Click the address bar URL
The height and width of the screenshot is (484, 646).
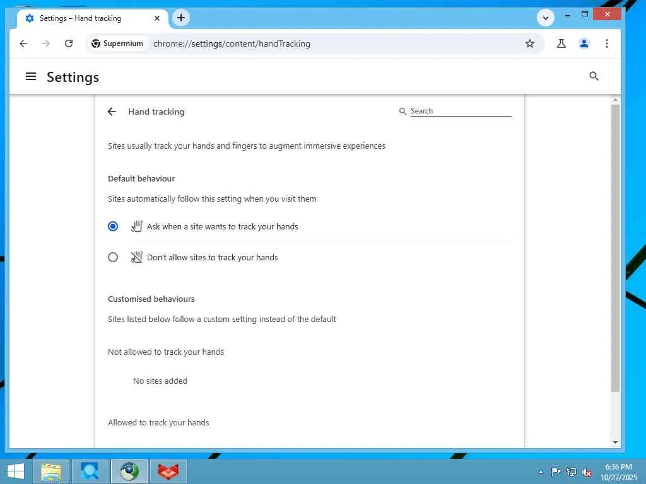click(x=232, y=43)
